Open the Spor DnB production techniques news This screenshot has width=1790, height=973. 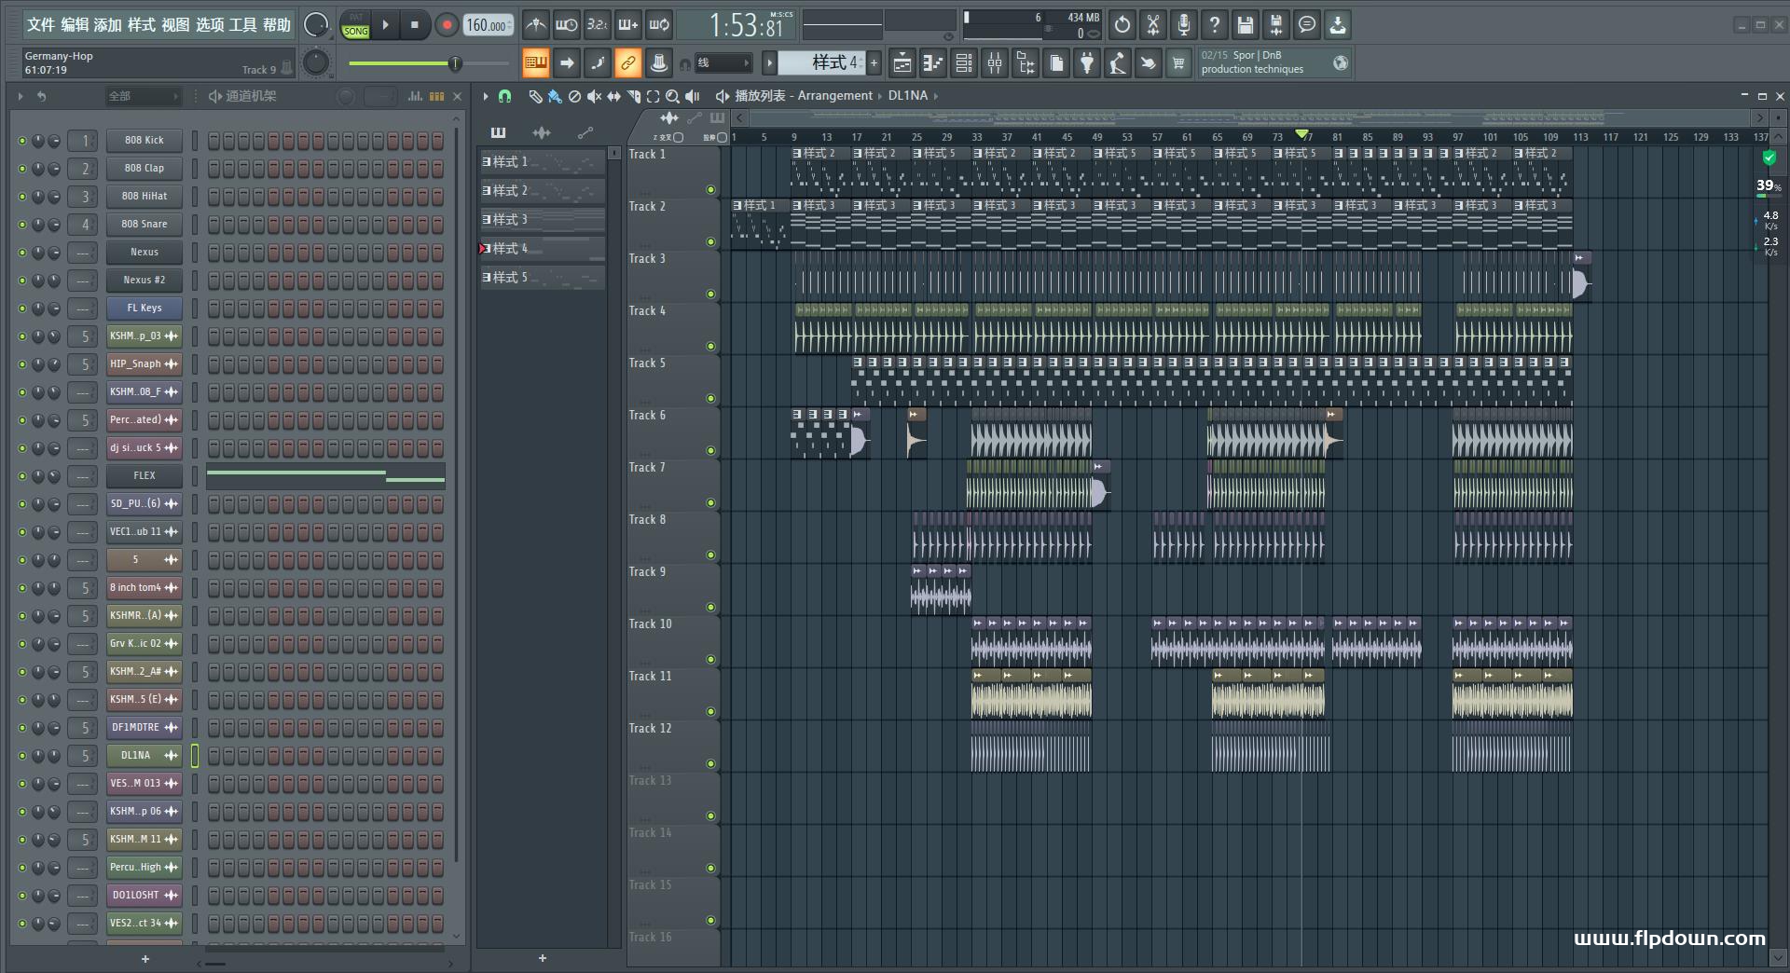pyautogui.click(x=1274, y=62)
